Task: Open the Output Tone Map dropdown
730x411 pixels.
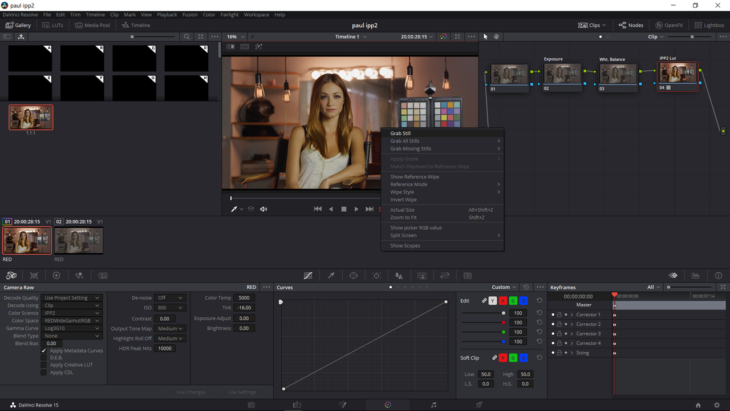Action: point(171,329)
